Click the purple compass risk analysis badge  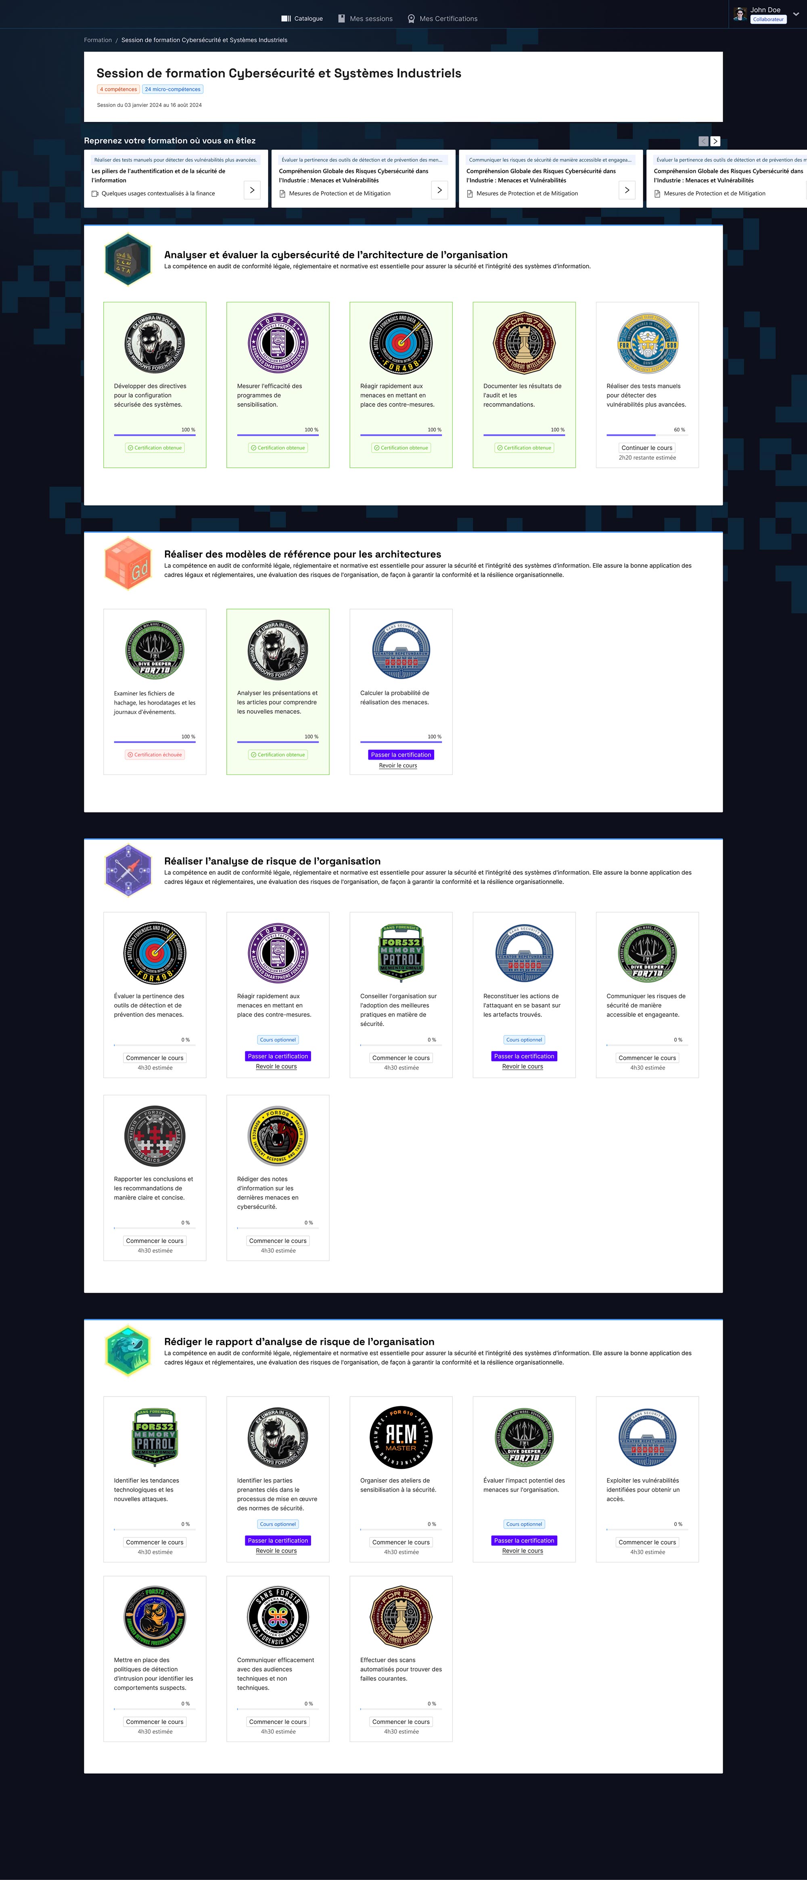(x=128, y=870)
